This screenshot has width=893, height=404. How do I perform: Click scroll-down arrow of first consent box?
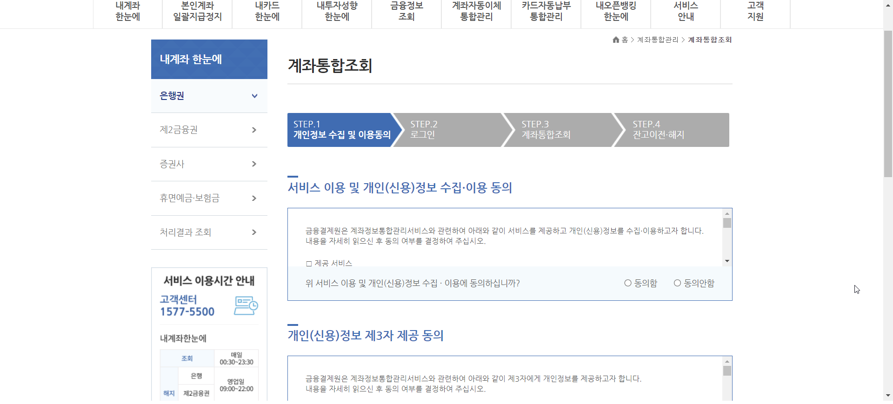coord(727,261)
